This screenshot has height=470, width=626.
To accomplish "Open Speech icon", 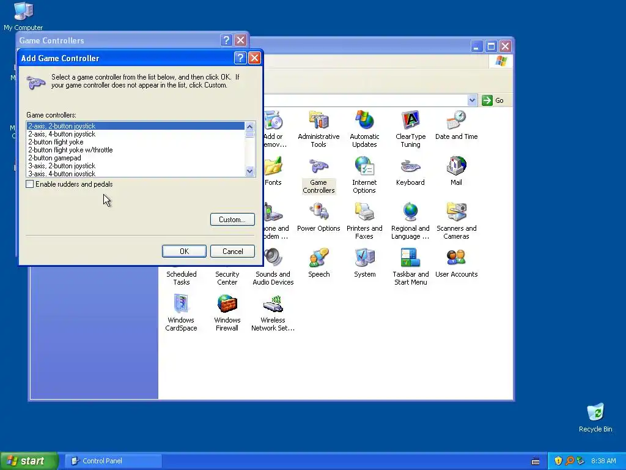I will [x=319, y=263].
